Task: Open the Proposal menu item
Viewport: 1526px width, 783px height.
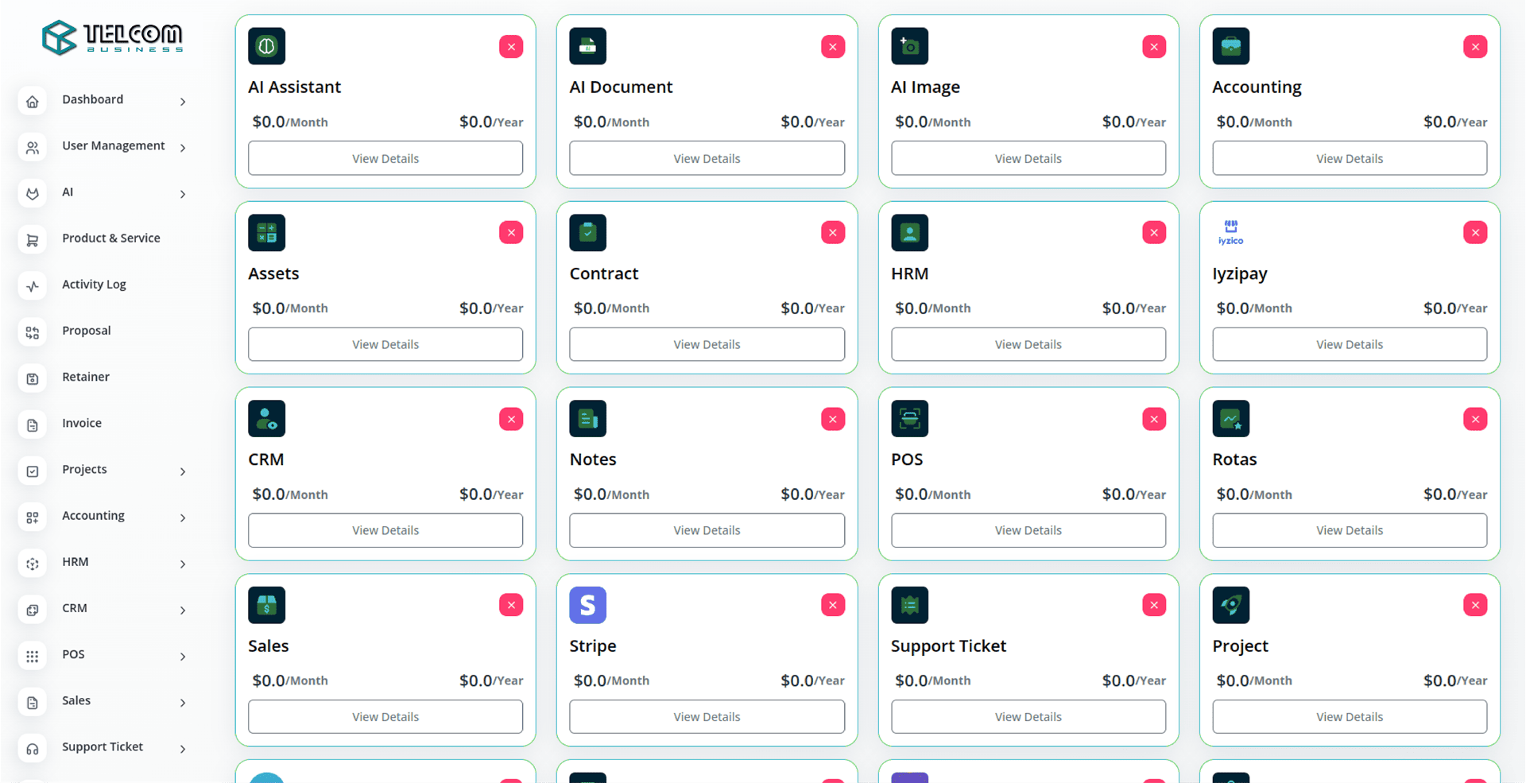Action: 87,331
